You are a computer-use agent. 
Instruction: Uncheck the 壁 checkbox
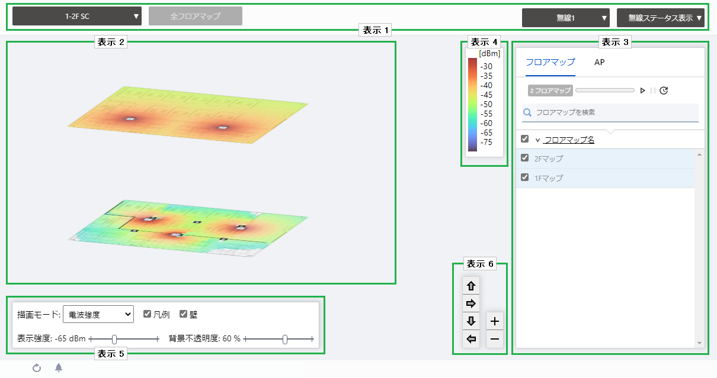pyautogui.click(x=184, y=314)
